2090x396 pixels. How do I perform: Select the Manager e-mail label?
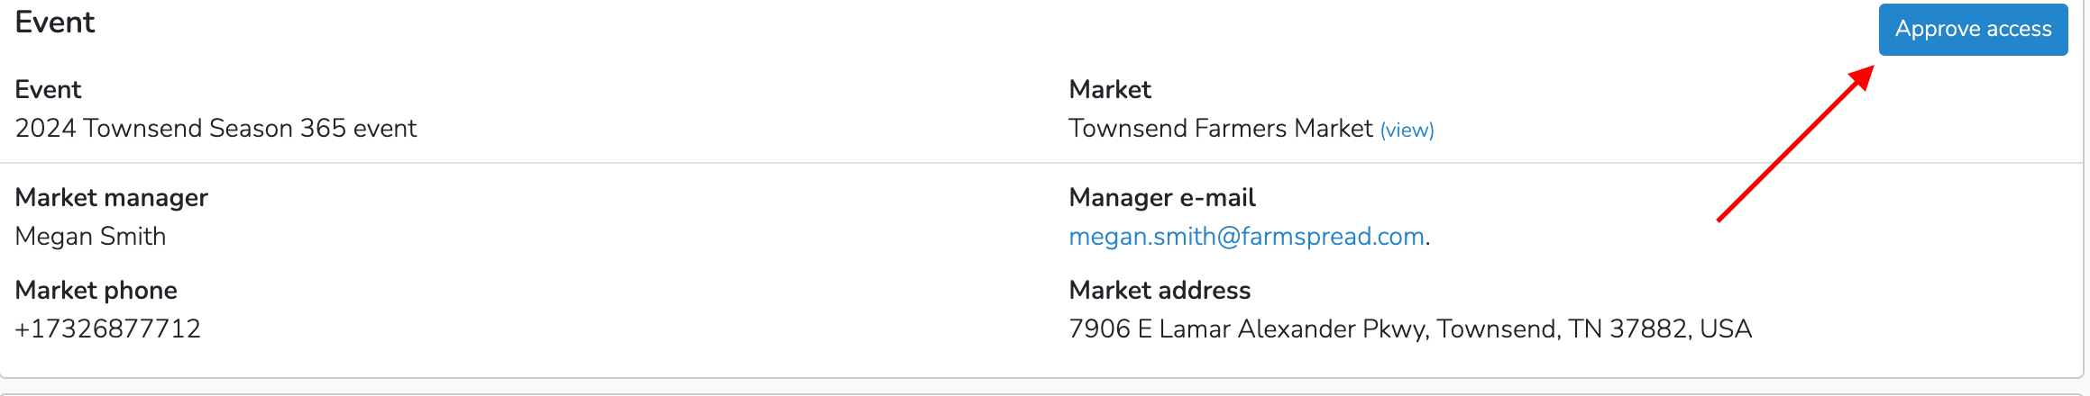pos(1162,198)
